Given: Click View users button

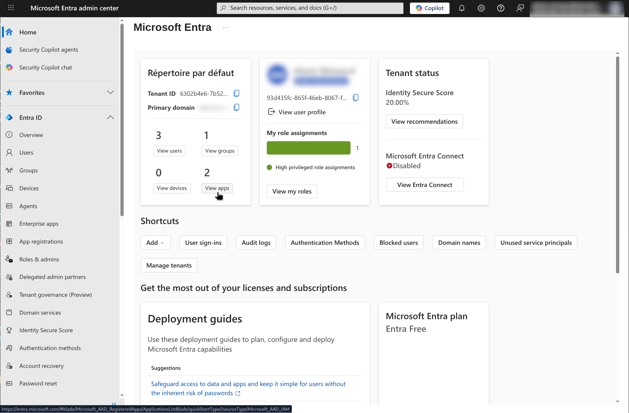Looking at the screenshot, I should coord(169,151).
